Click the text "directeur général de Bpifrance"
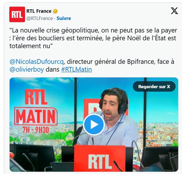The height and width of the screenshot is (174, 182). click(110, 62)
